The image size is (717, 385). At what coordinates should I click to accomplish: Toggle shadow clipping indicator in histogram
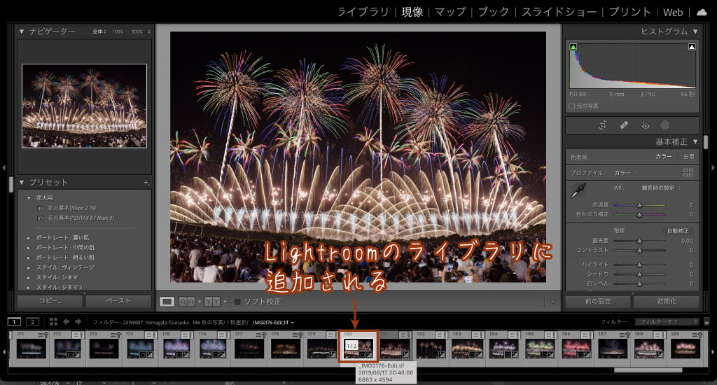click(573, 47)
